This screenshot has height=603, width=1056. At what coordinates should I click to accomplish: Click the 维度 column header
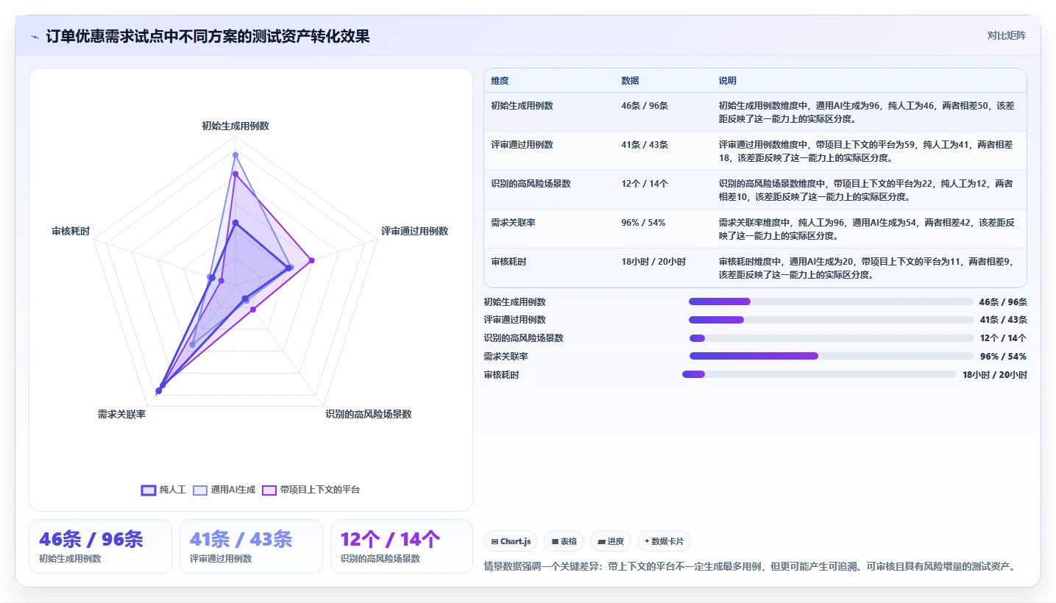500,81
